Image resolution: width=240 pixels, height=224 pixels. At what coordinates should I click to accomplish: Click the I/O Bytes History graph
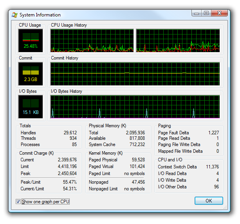coord(135,107)
